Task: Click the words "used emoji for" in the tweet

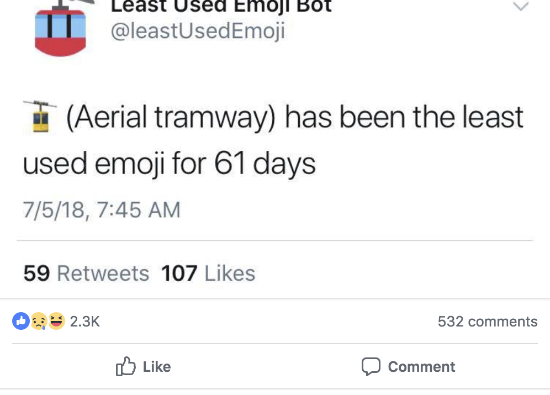Action: point(114,164)
